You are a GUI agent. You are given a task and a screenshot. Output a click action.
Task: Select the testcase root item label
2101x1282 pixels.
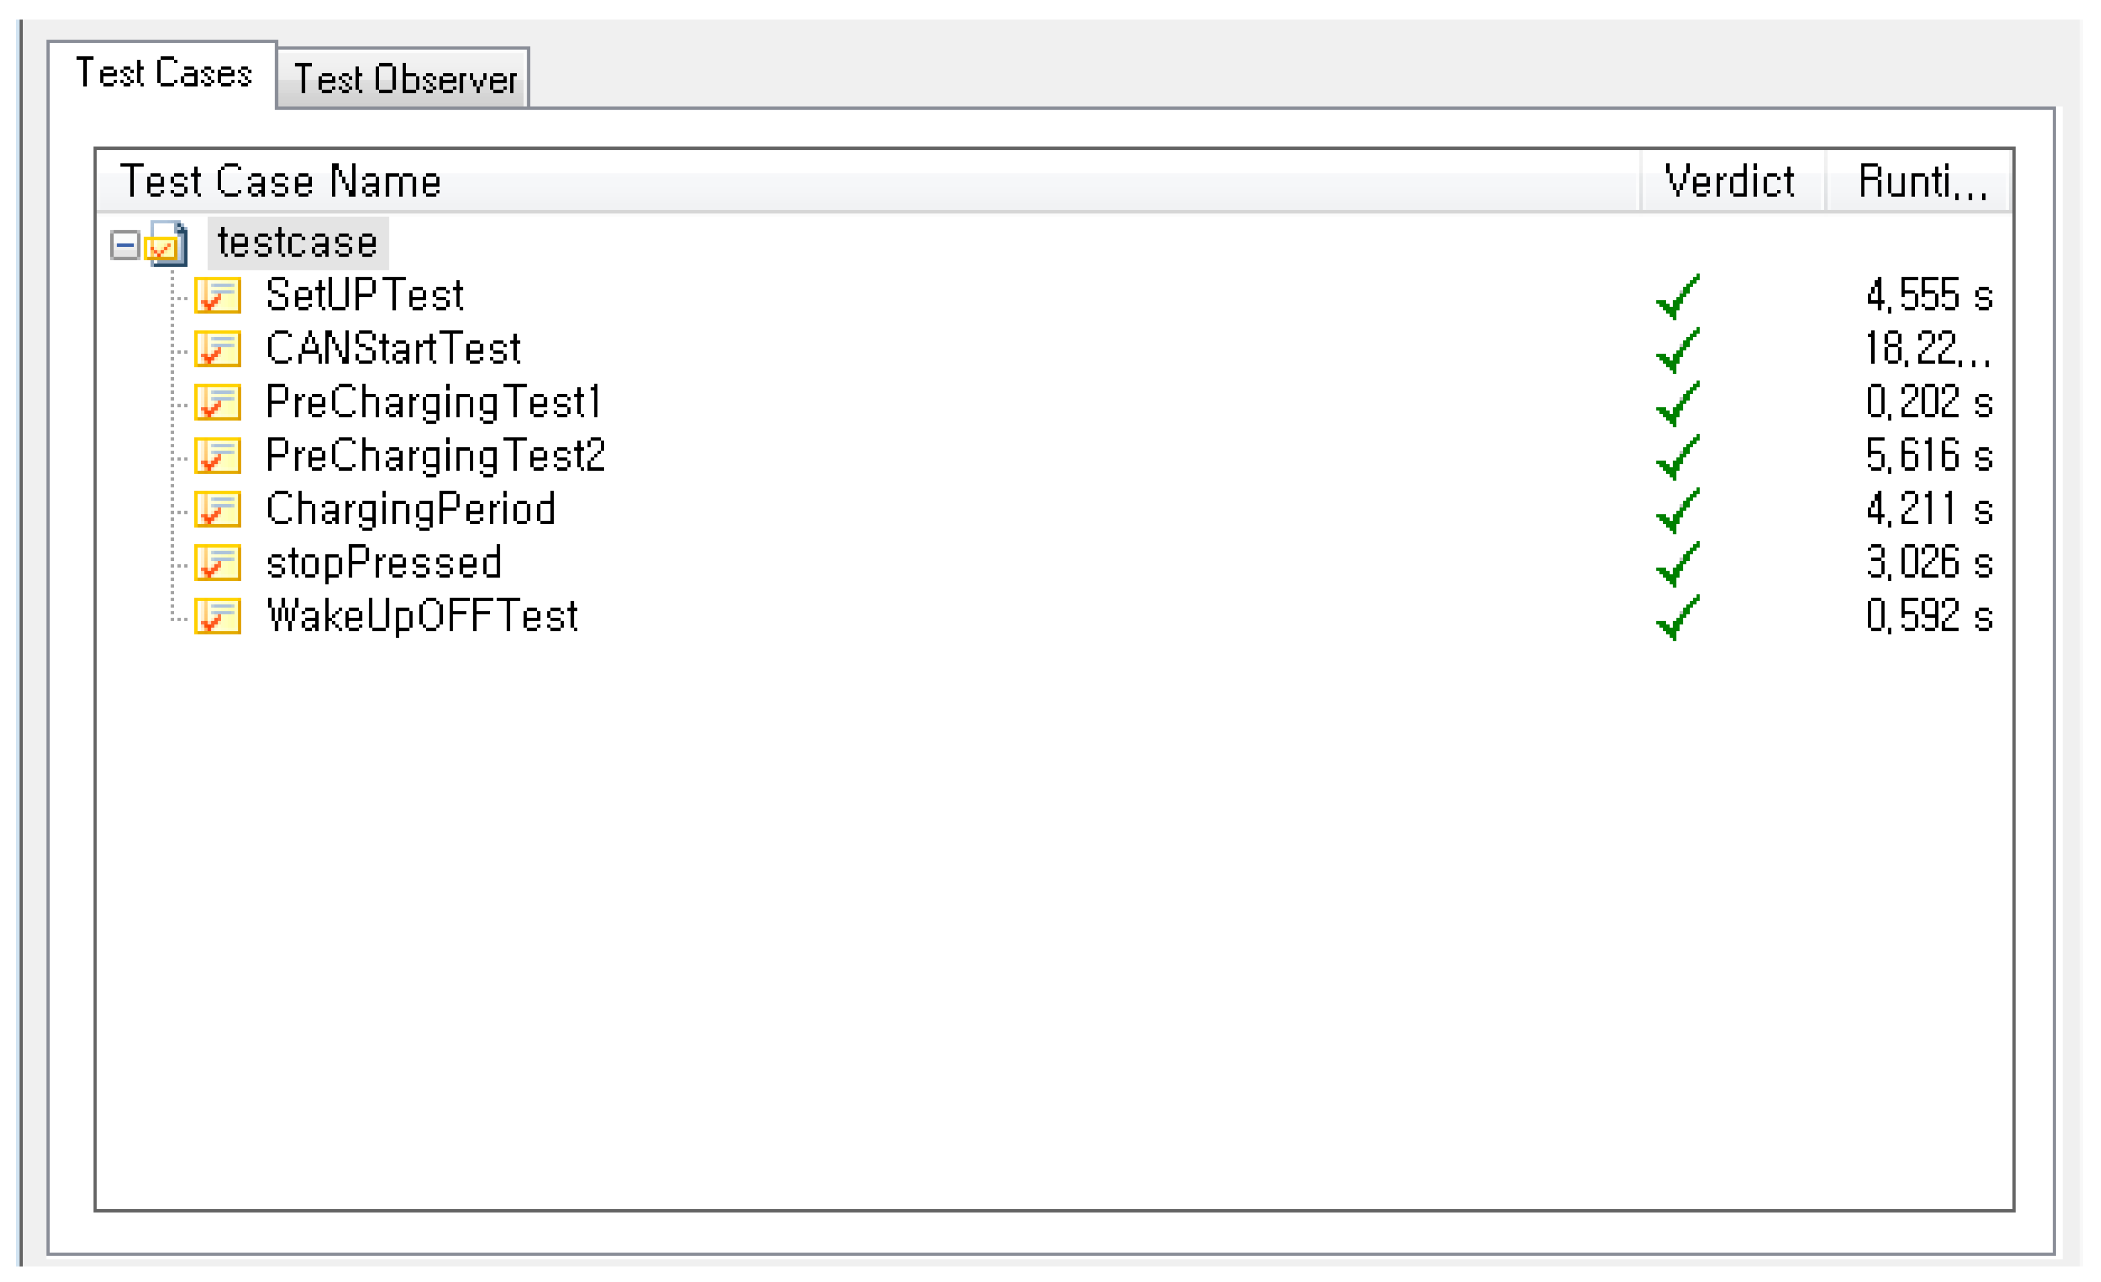pos(297,243)
